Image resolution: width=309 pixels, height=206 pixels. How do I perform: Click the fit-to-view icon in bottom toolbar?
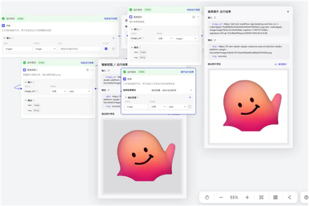pyautogui.click(x=261, y=197)
